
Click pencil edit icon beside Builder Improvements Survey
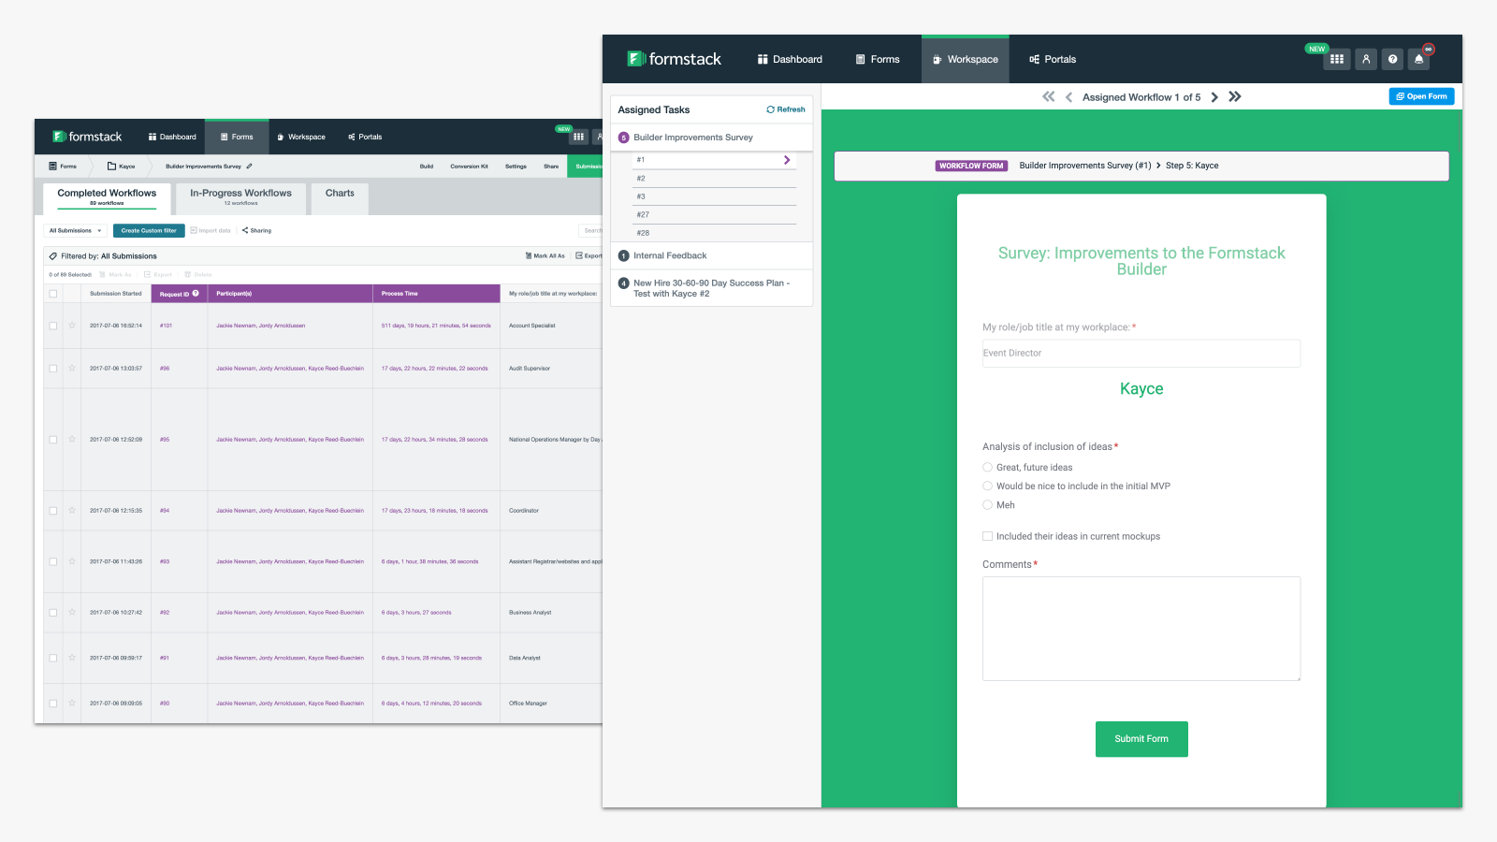pyautogui.click(x=249, y=167)
